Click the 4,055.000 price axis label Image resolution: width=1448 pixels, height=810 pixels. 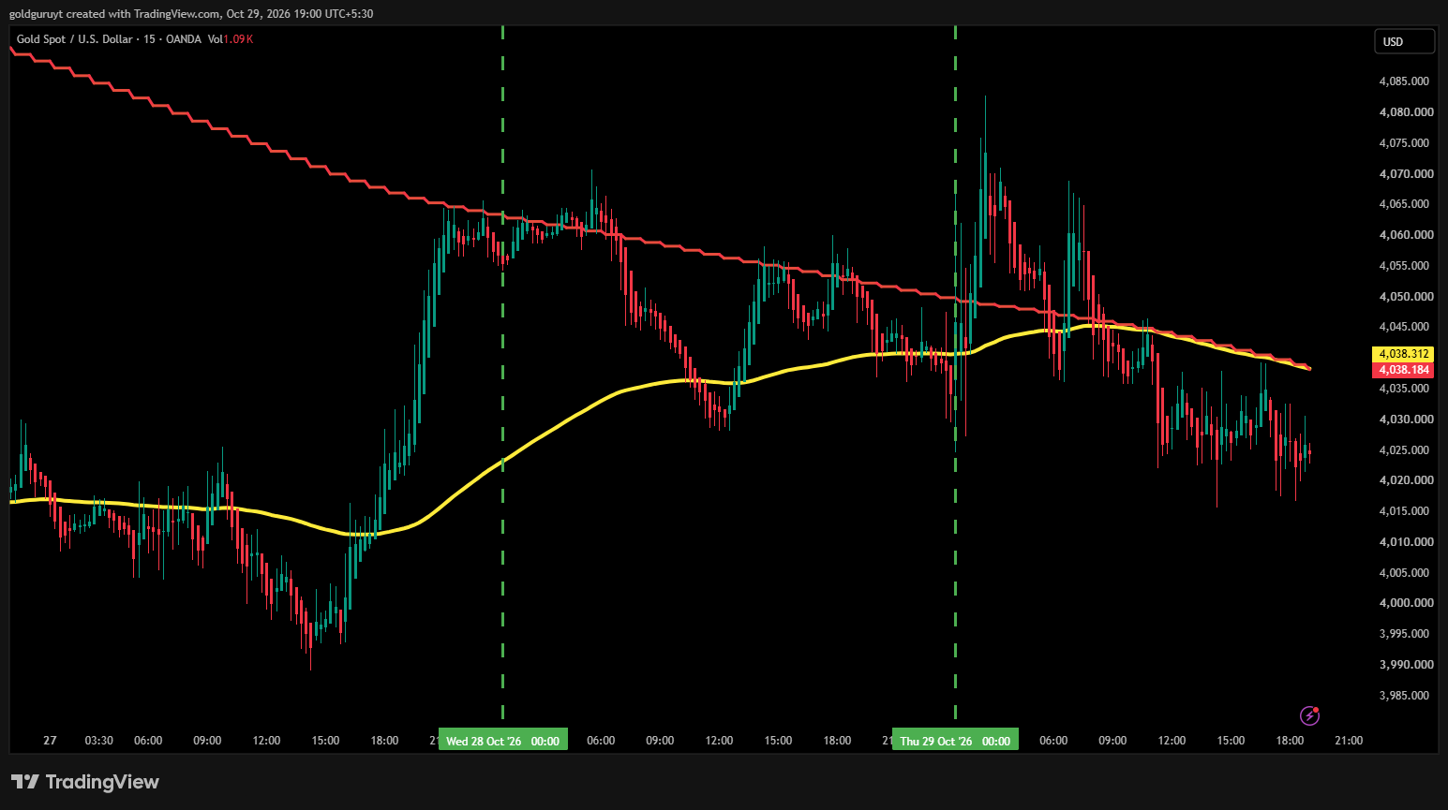point(1404,266)
